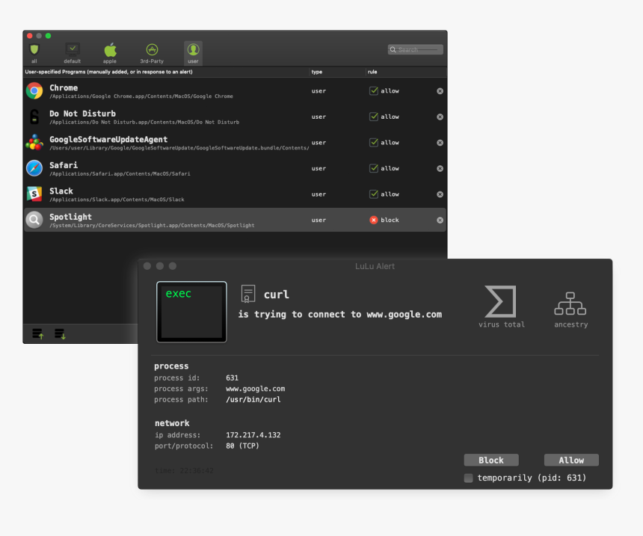Toggle the allow checkmark for Chrome

tap(374, 90)
